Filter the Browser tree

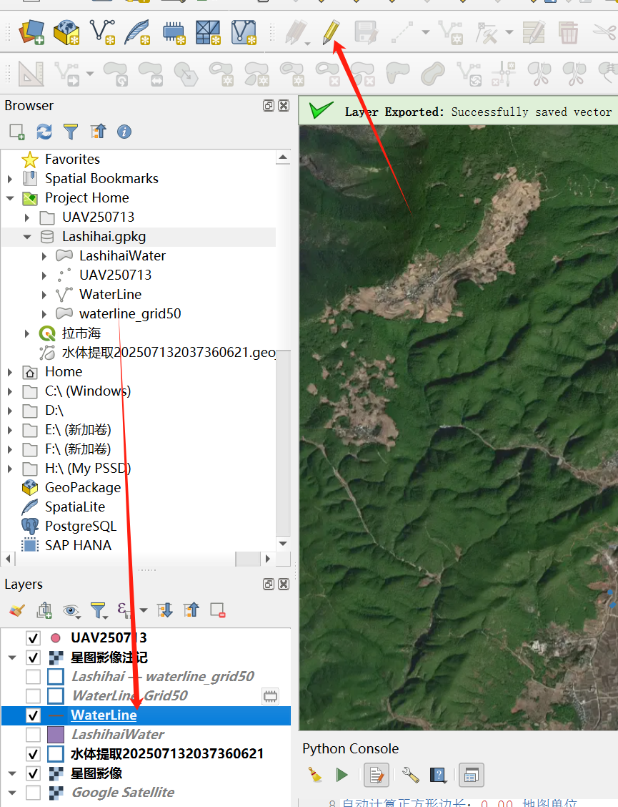coord(71,132)
